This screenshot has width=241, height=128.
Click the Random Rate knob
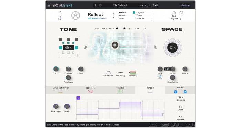(x=56, y=106)
